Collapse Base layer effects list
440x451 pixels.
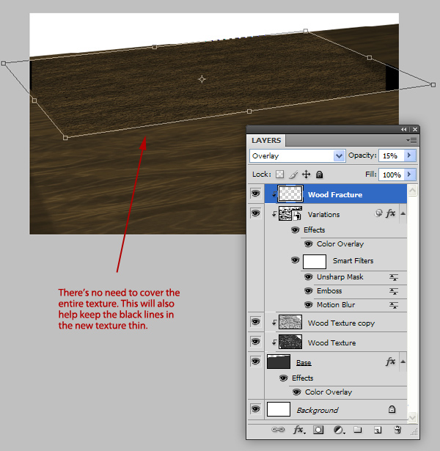(x=403, y=362)
